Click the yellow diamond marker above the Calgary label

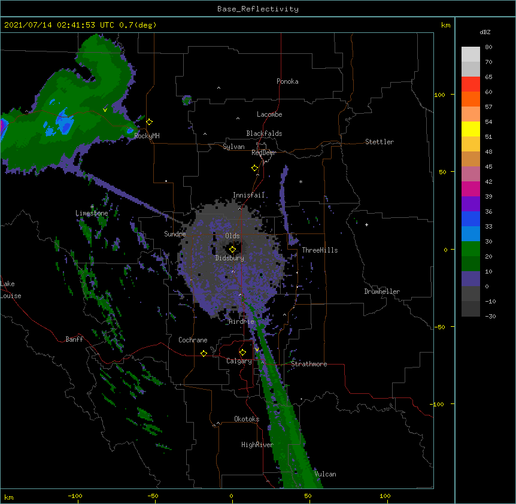point(242,353)
